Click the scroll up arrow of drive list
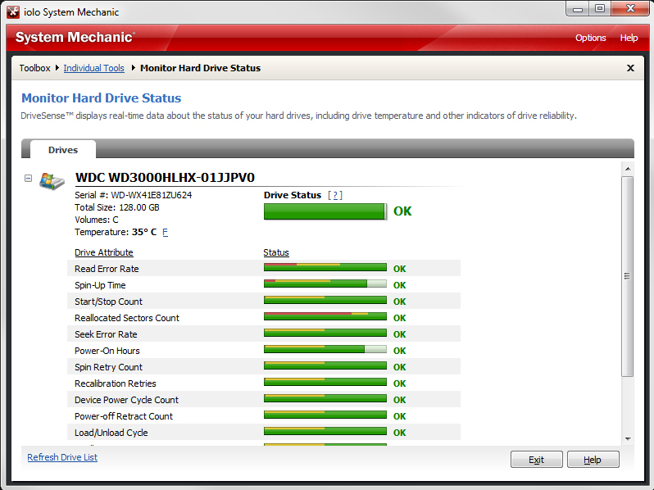This screenshot has height=490, width=654. coord(627,169)
